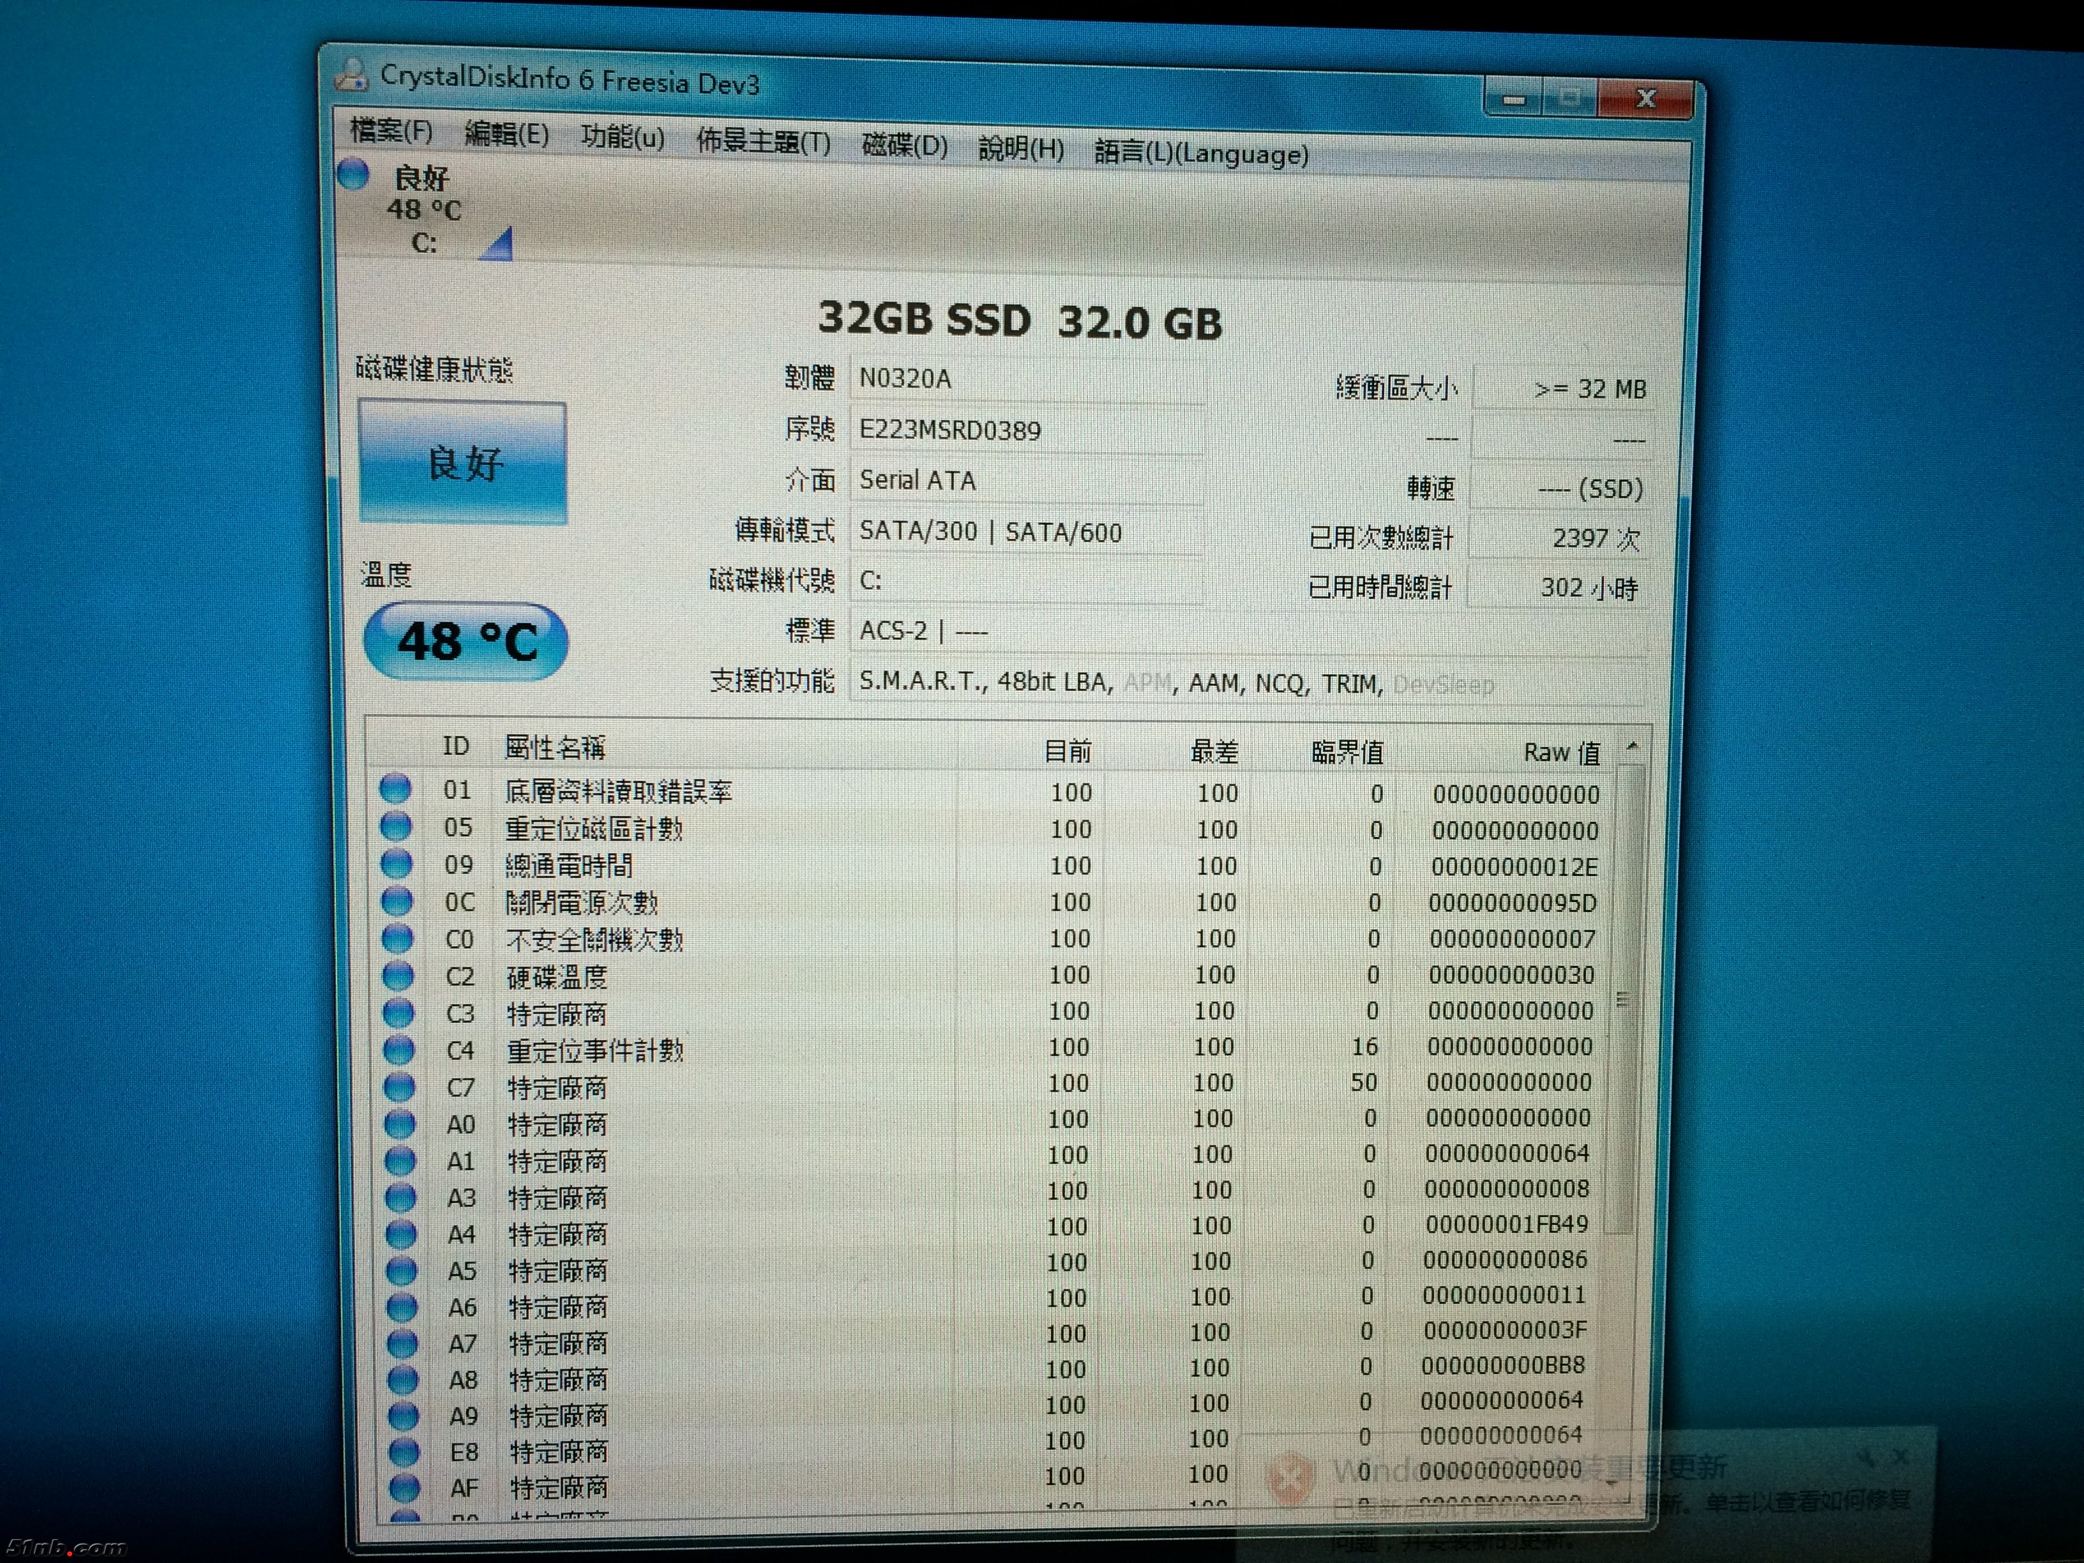Click status icon for row AF
This screenshot has height=1563, width=2084.
(x=404, y=1488)
